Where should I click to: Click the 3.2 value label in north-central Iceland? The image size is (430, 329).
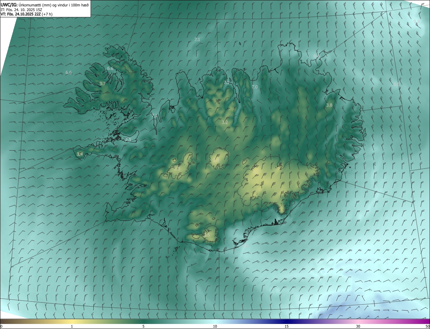[x=225, y=122]
